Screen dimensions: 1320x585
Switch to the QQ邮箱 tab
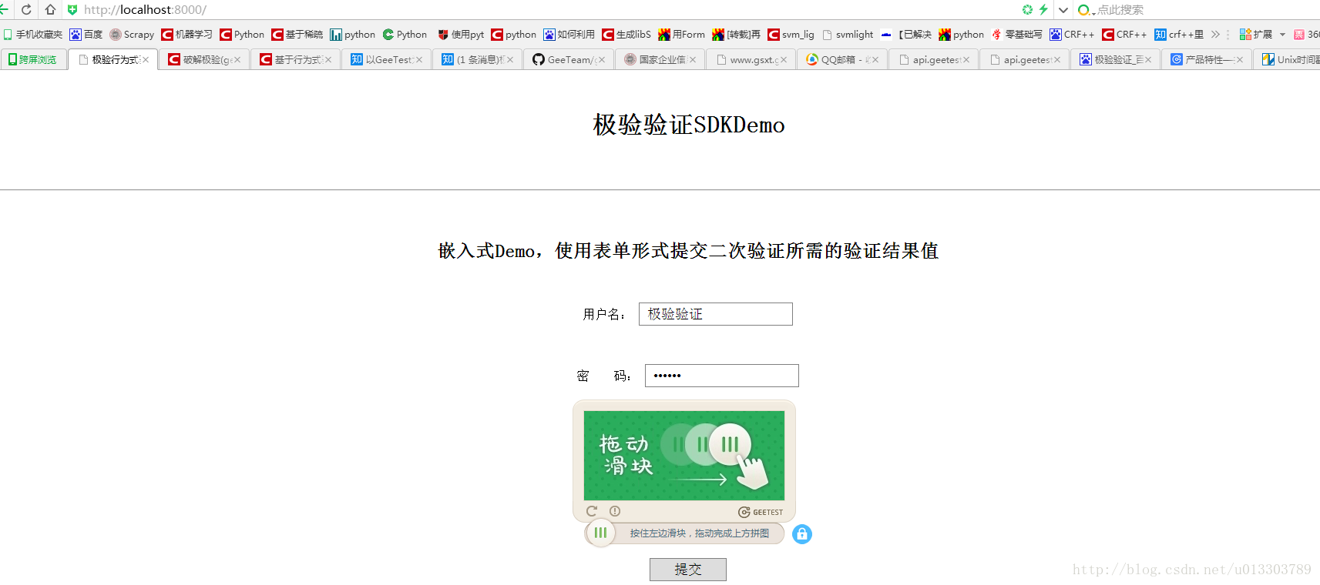(842, 59)
